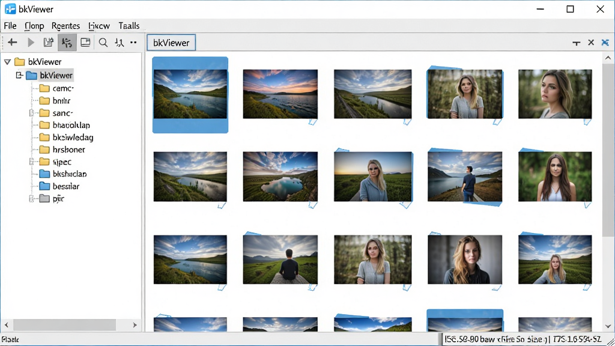Toggle tag mark under round pond thumbnail
The height and width of the screenshot is (346, 615).
(312, 205)
